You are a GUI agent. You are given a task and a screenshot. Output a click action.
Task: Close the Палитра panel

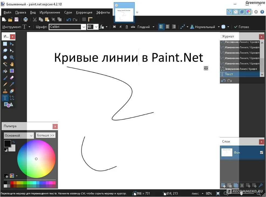point(55,126)
